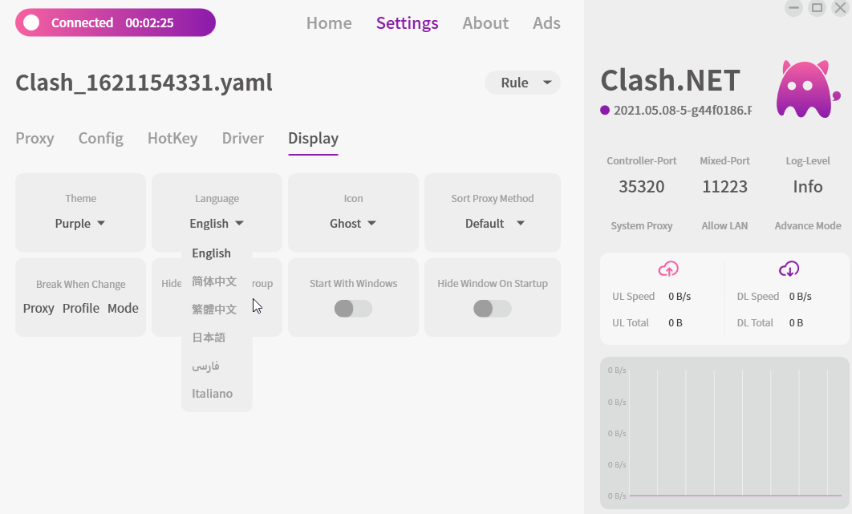Screen dimensions: 852x514
Task: Go to the Home page
Action: [329, 22]
